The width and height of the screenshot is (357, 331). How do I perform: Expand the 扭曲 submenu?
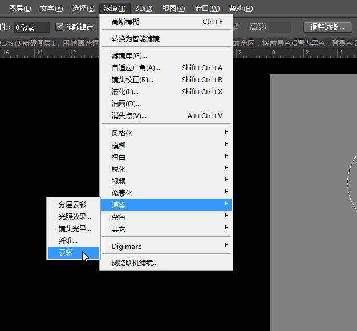click(166, 157)
